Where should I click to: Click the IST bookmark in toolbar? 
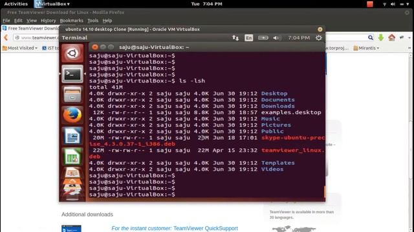50,48
